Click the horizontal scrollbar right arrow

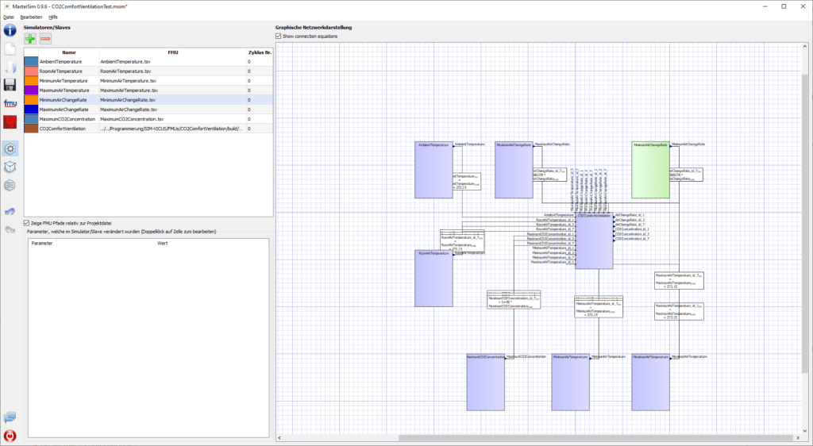(798, 438)
